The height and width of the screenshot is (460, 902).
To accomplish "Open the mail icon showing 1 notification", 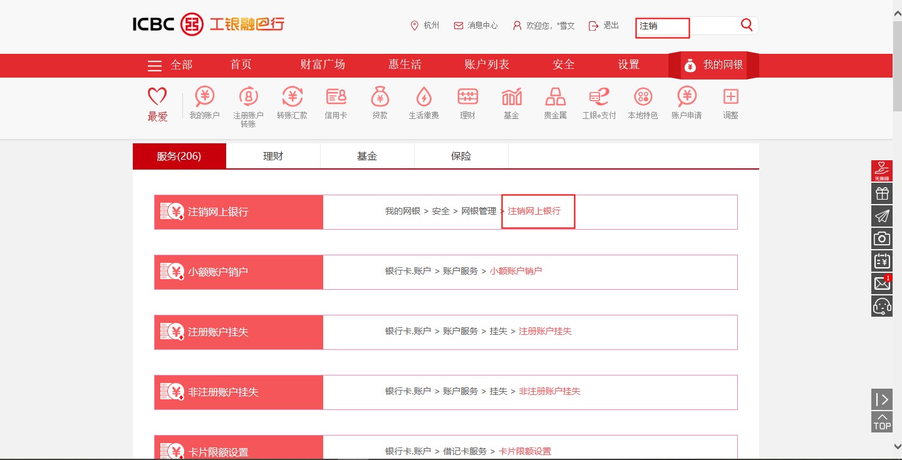I will click(x=881, y=283).
